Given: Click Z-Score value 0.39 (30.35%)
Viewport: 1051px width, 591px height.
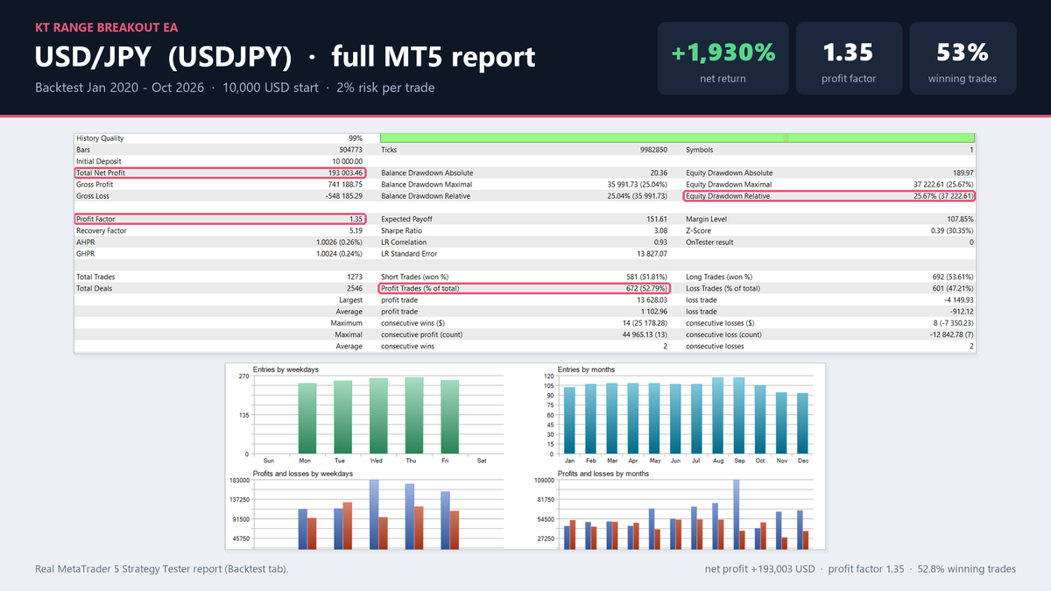Looking at the screenshot, I should pos(950,230).
